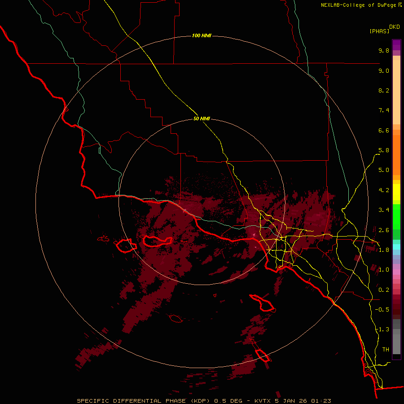Screen dimensions: 404x404
Task: Click the -1.3 scale value
Action: pyautogui.click(x=382, y=329)
